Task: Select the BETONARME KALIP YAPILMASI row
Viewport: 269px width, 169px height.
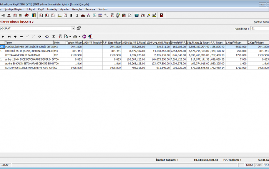Action: pos(29,55)
